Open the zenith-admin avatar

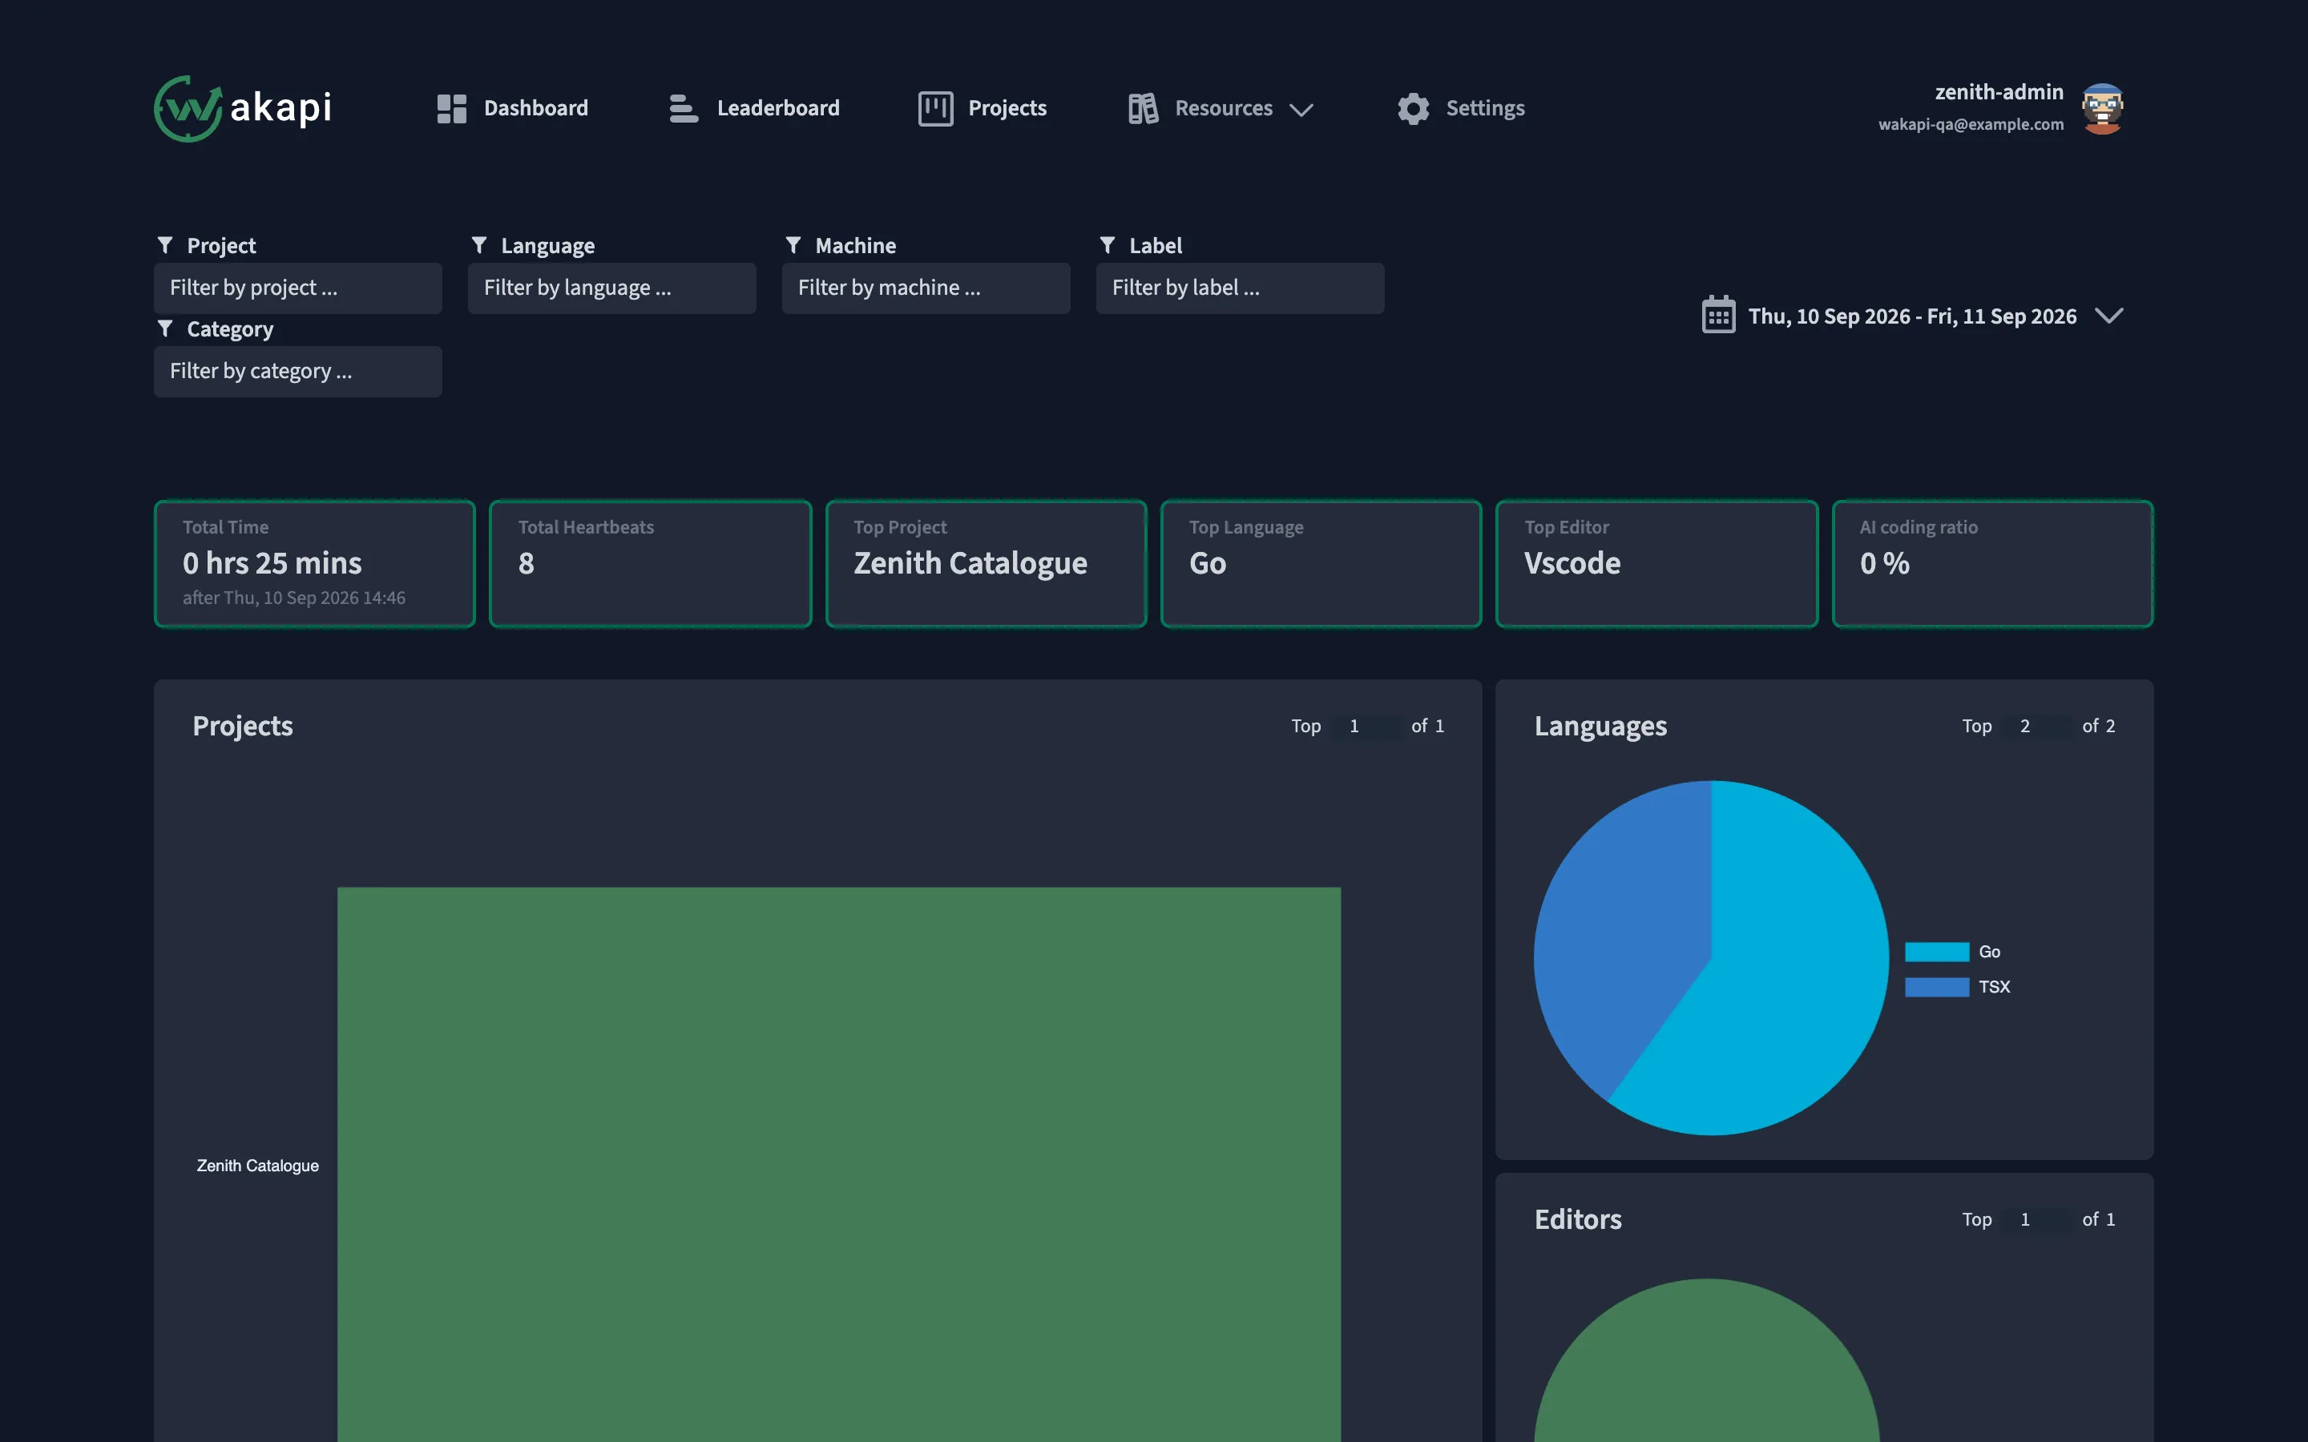(2102, 108)
